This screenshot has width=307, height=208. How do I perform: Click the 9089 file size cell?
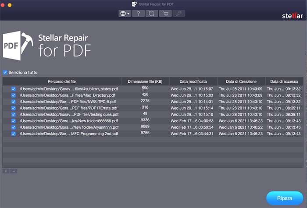click(145, 127)
